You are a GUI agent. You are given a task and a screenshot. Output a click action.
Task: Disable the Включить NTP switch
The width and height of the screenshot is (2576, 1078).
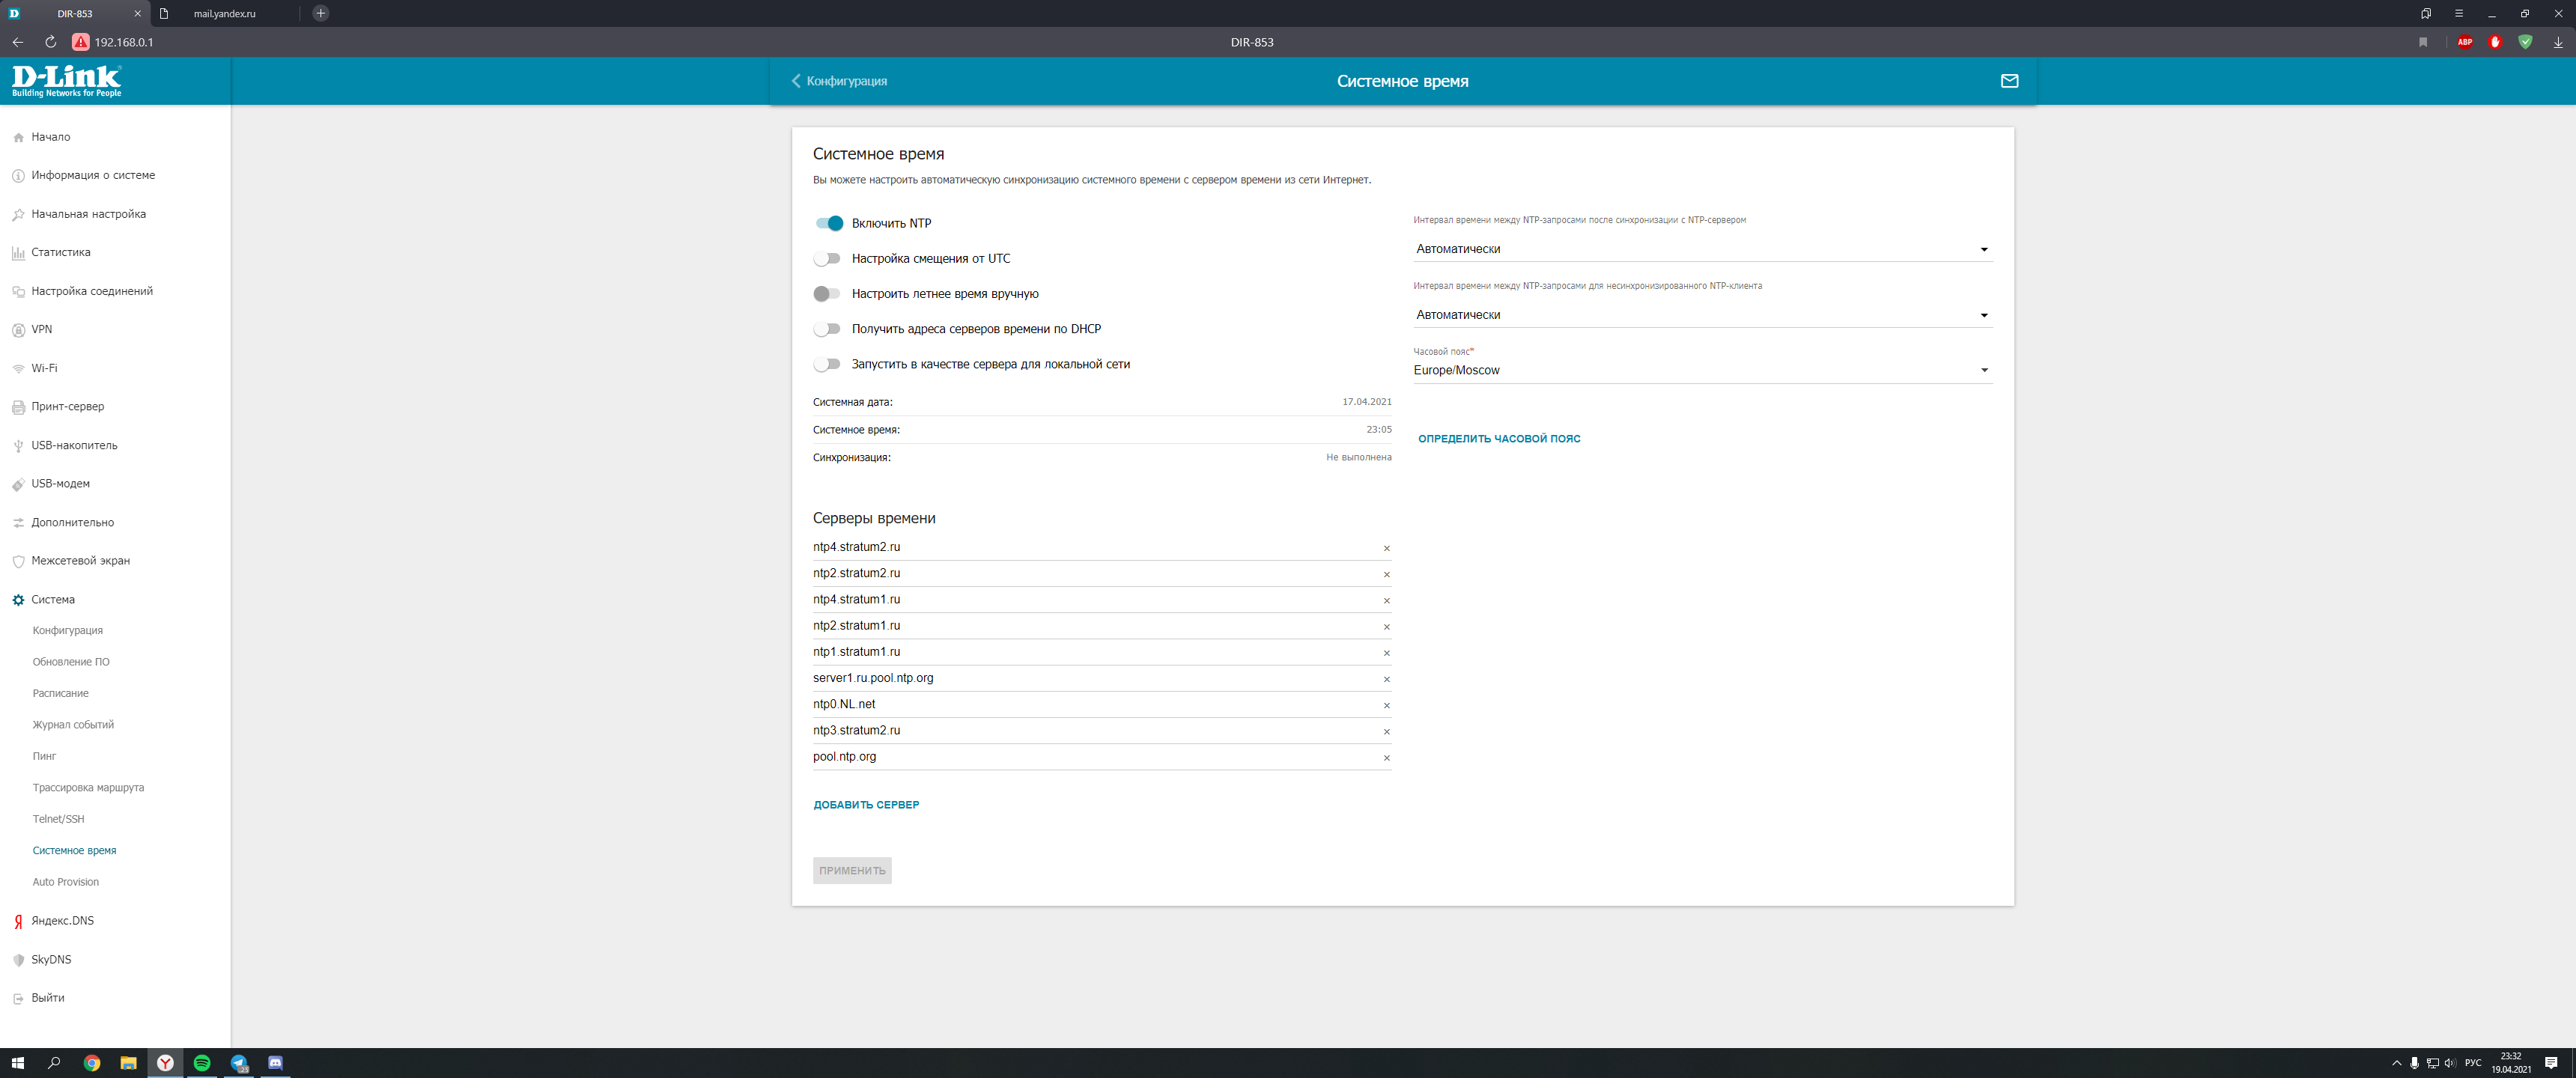pyautogui.click(x=828, y=223)
